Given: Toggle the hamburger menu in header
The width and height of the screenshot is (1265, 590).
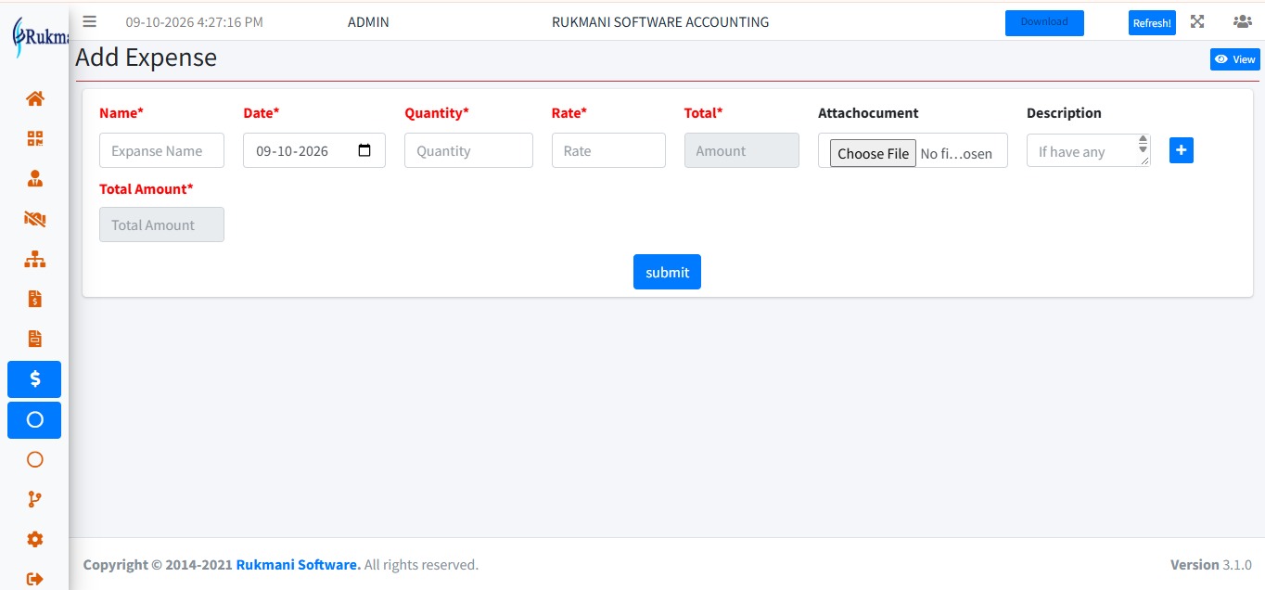Looking at the screenshot, I should click(x=89, y=21).
